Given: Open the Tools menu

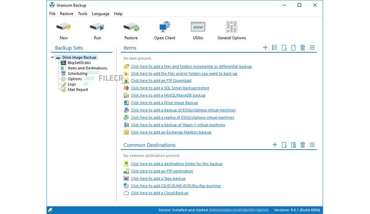Looking at the screenshot, I should tap(83, 14).
